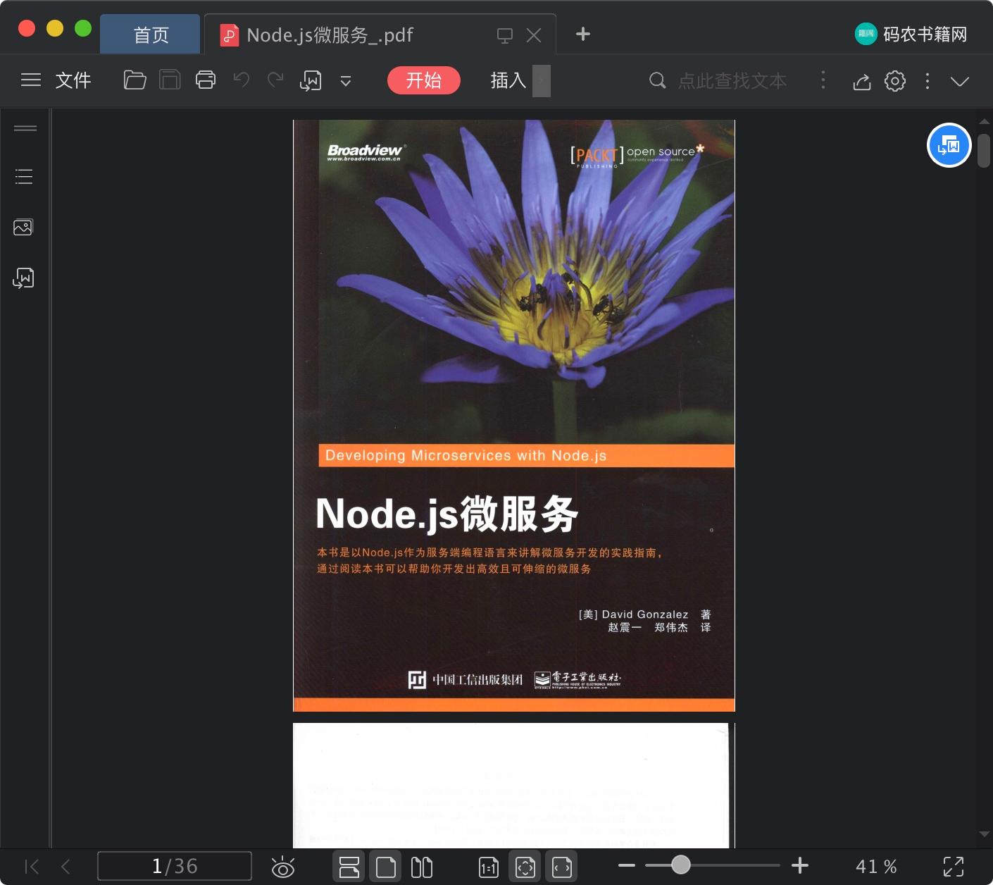Screen dimensions: 993x885
Task: Show more ribbon tabs arrow
Action: click(x=542, y=80)
